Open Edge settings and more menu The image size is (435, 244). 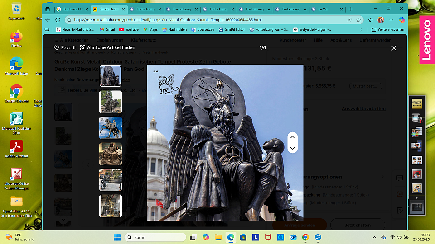tap(391, 20)
